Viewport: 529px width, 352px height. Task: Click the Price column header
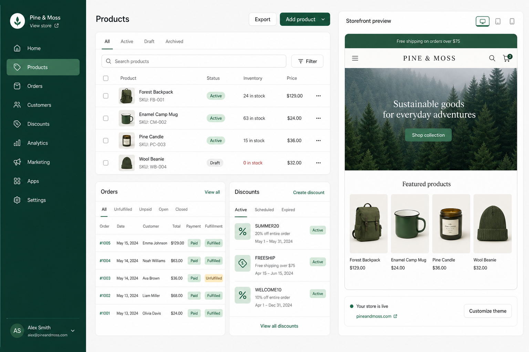tap(292, 78)
